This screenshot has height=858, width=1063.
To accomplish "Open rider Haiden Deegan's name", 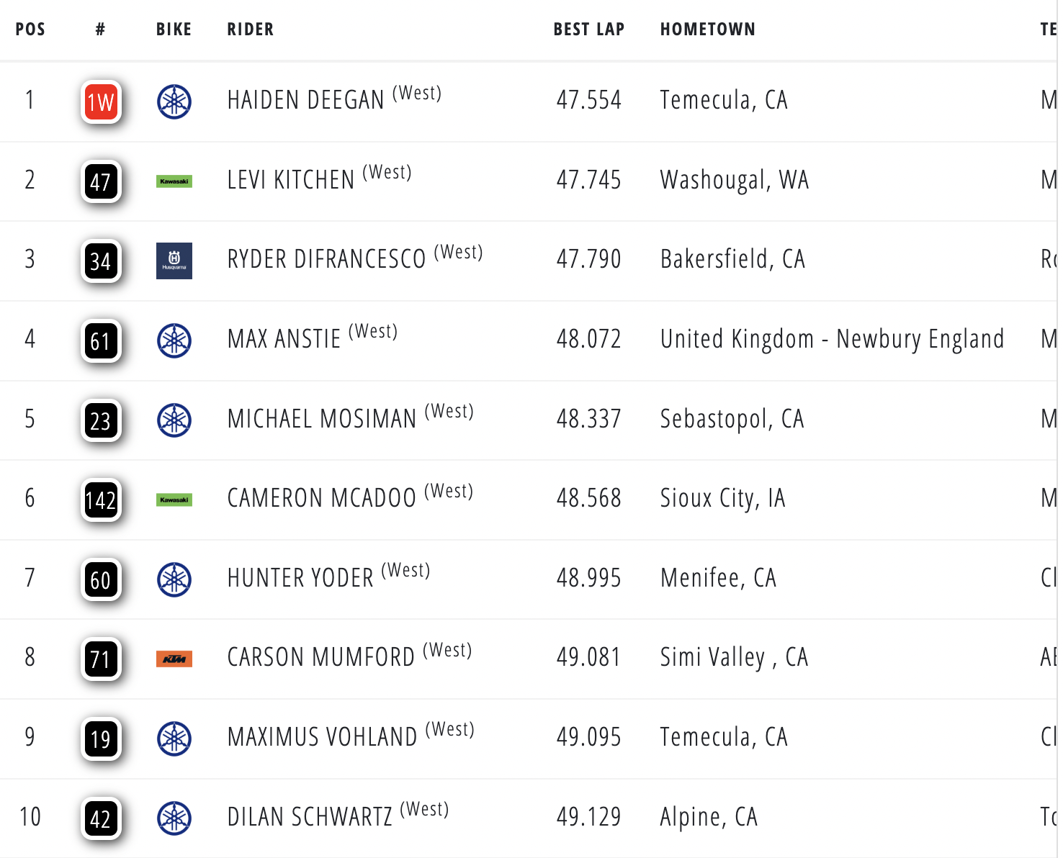I will pos(305,100).
